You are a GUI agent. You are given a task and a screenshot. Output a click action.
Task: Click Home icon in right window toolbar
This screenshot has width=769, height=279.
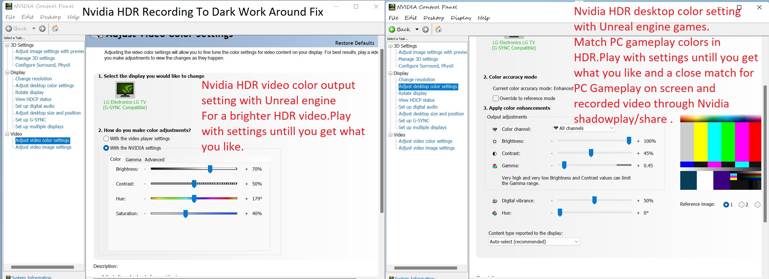438,30
